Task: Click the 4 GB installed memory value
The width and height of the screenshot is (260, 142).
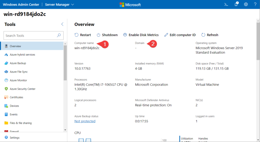Action: point(138,68)
